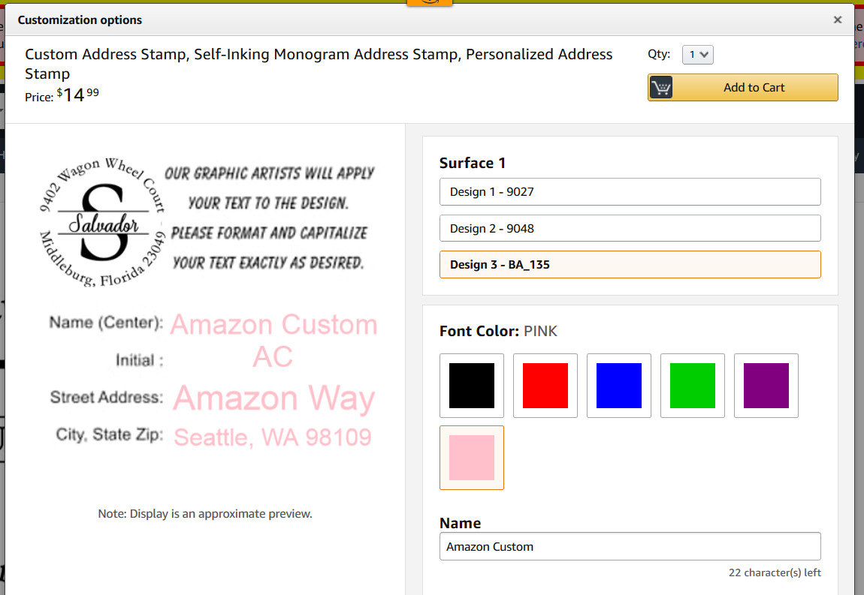Pick the black font color swatch
Image resolution: width=864 pixels, height=595 pixels.
click(x=472, y=386)
